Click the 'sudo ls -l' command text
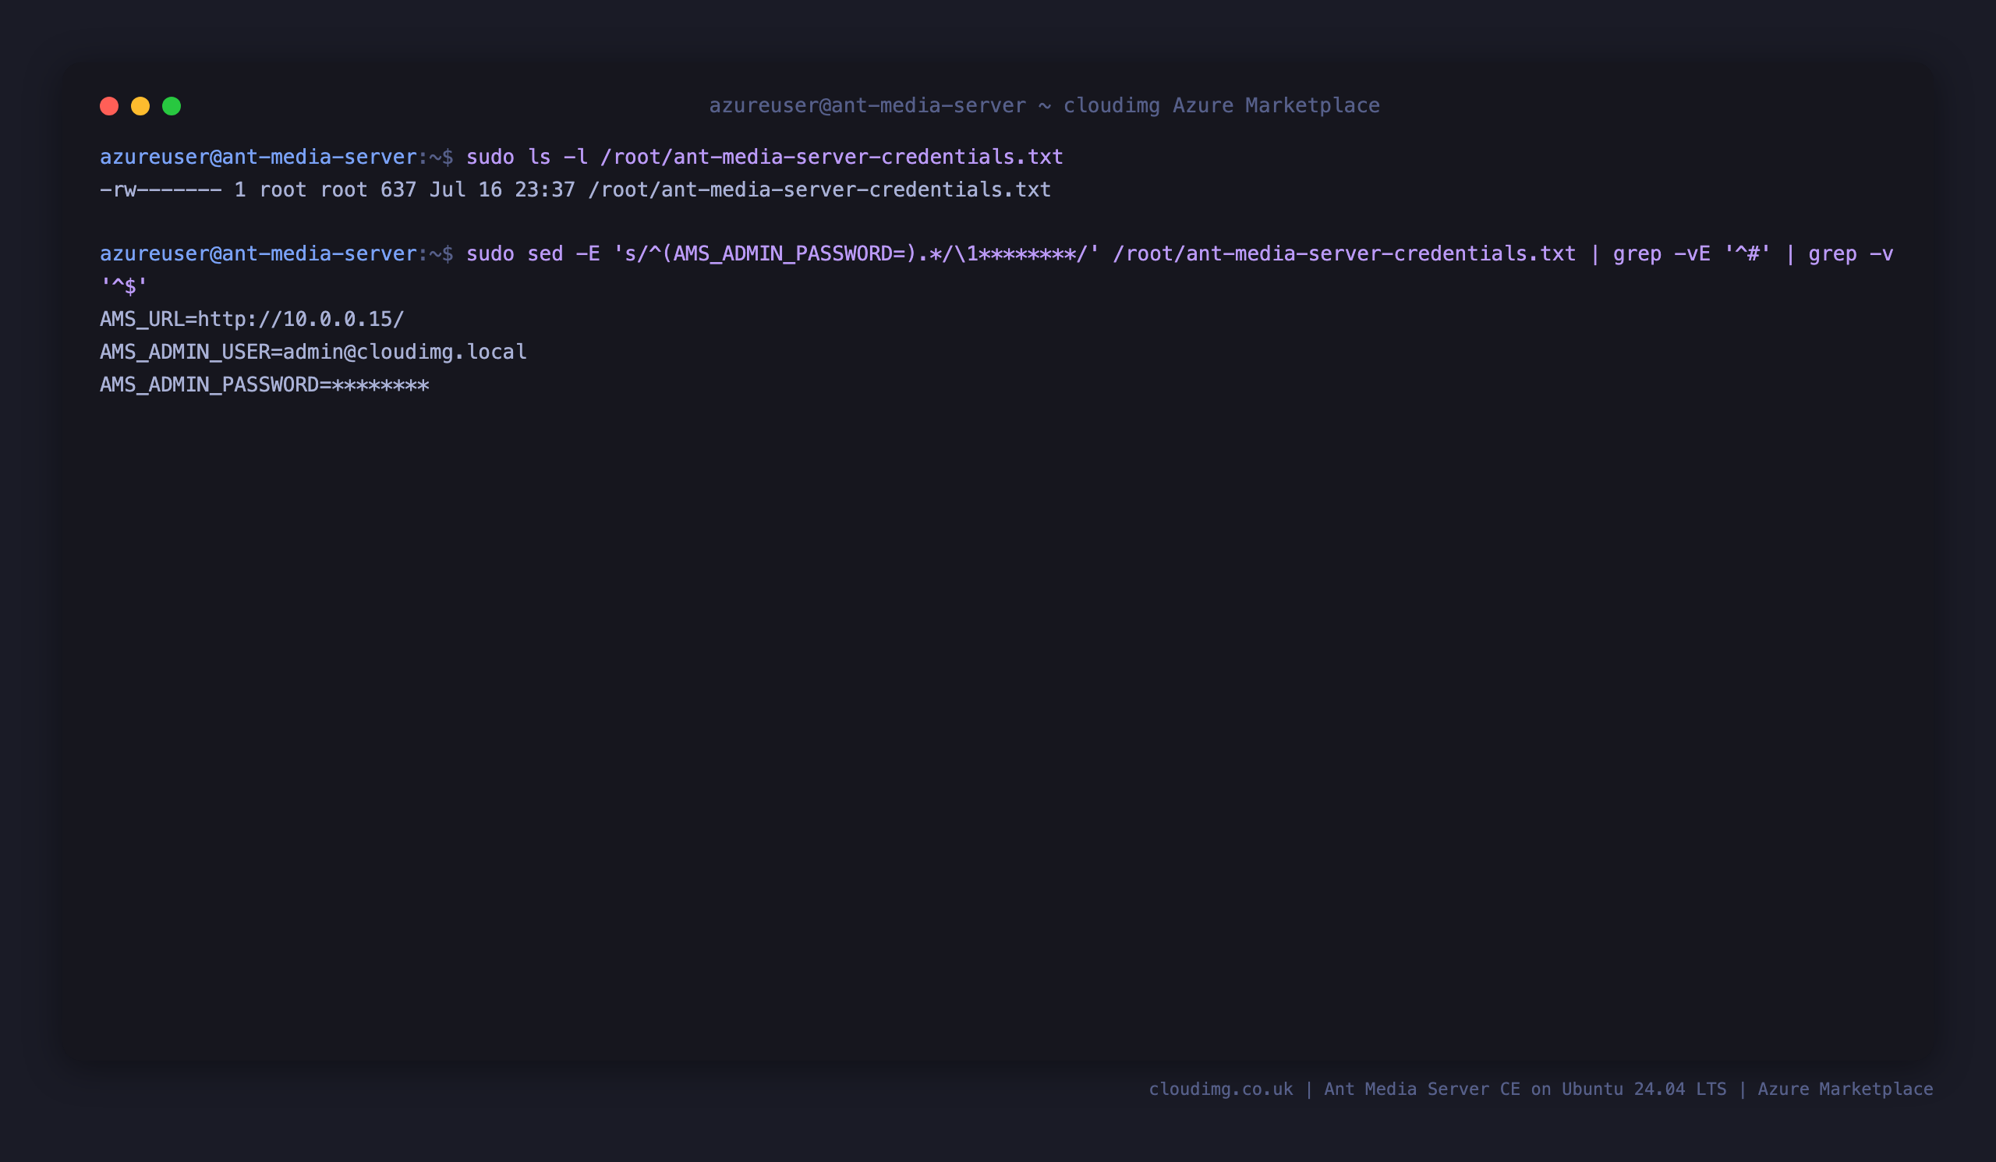 click(527, 157)
